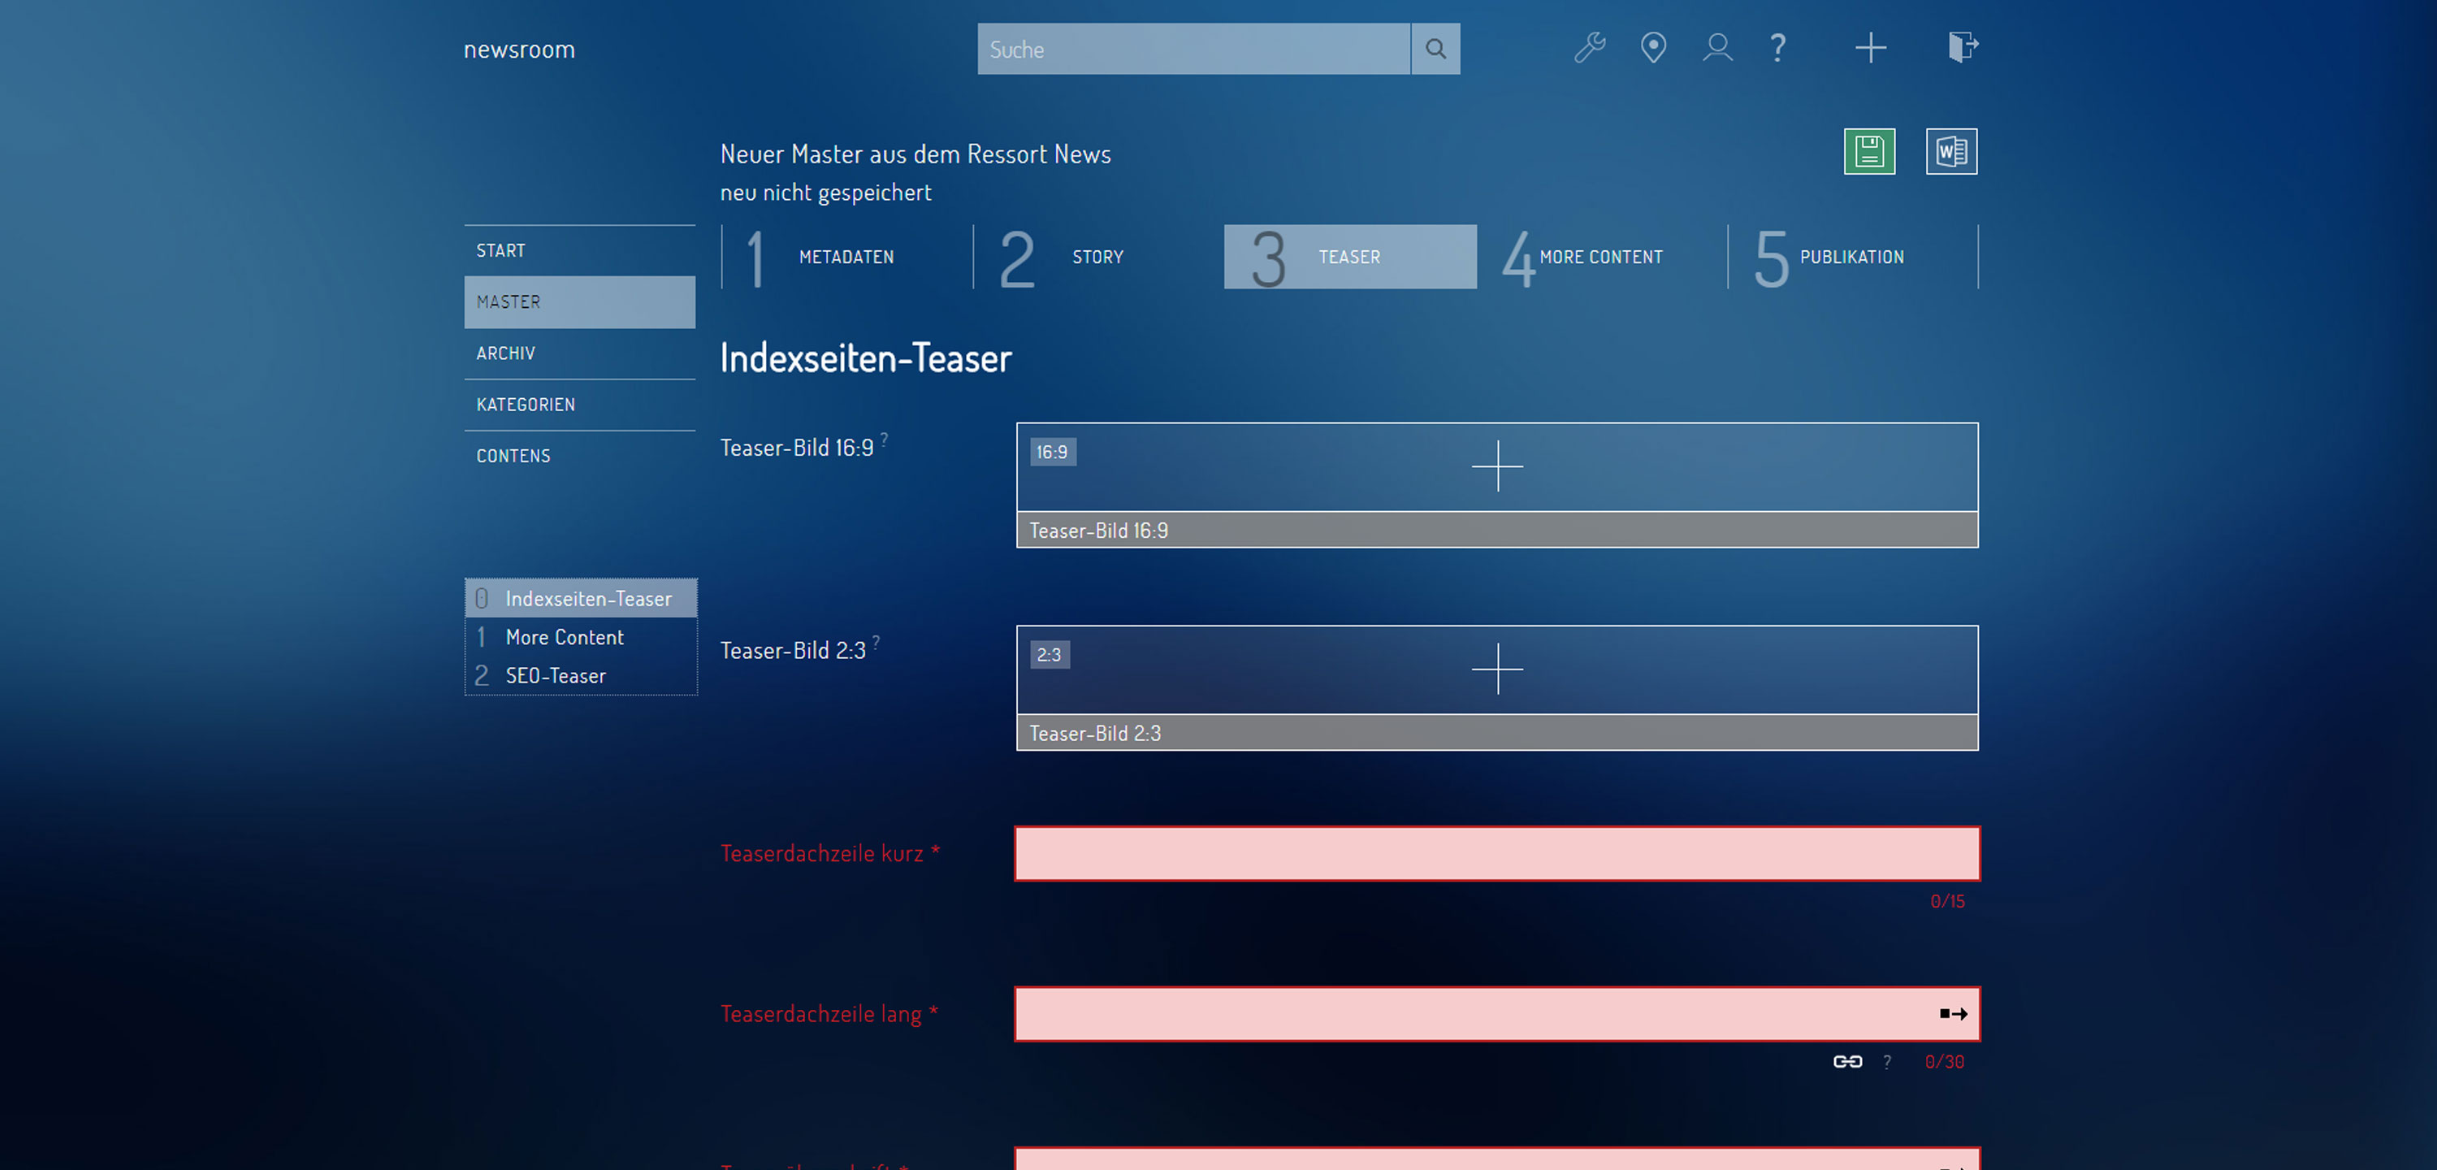Click link chain icon below Teaserdachzeile lang
Viewport: 2437px width, 1170px height.
(1846, 1061)
